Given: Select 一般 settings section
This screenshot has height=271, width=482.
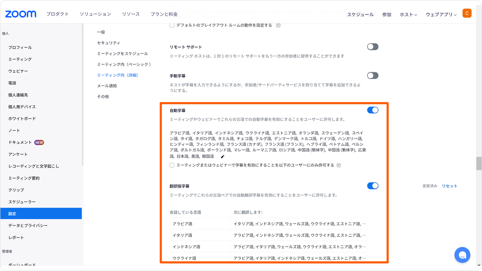Looking at the screenshot, I should 101,32.
